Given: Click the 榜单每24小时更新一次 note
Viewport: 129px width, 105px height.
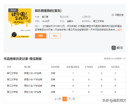Looking at the screenshot, I should [x=115, y=59].
